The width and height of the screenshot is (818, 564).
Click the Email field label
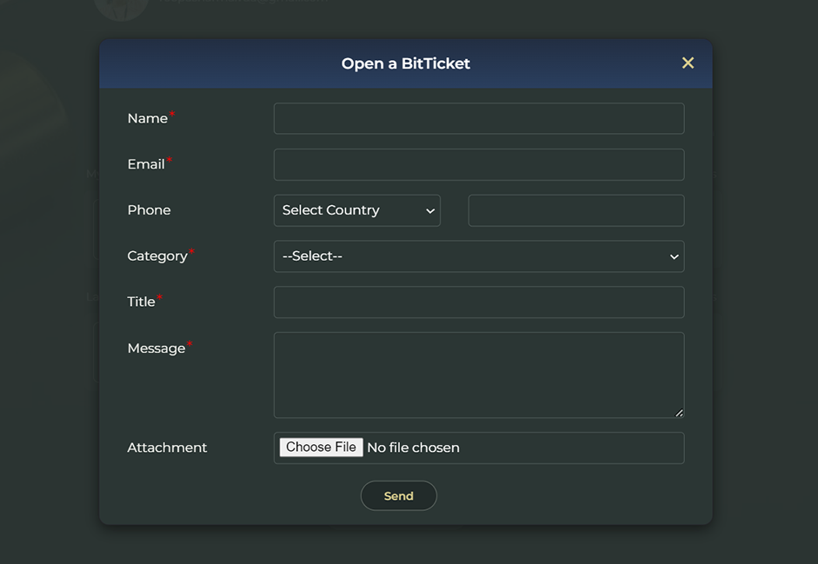point(146,164)
